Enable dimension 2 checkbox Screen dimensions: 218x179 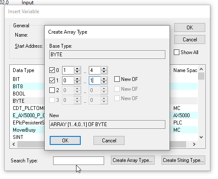coord(52,90)
